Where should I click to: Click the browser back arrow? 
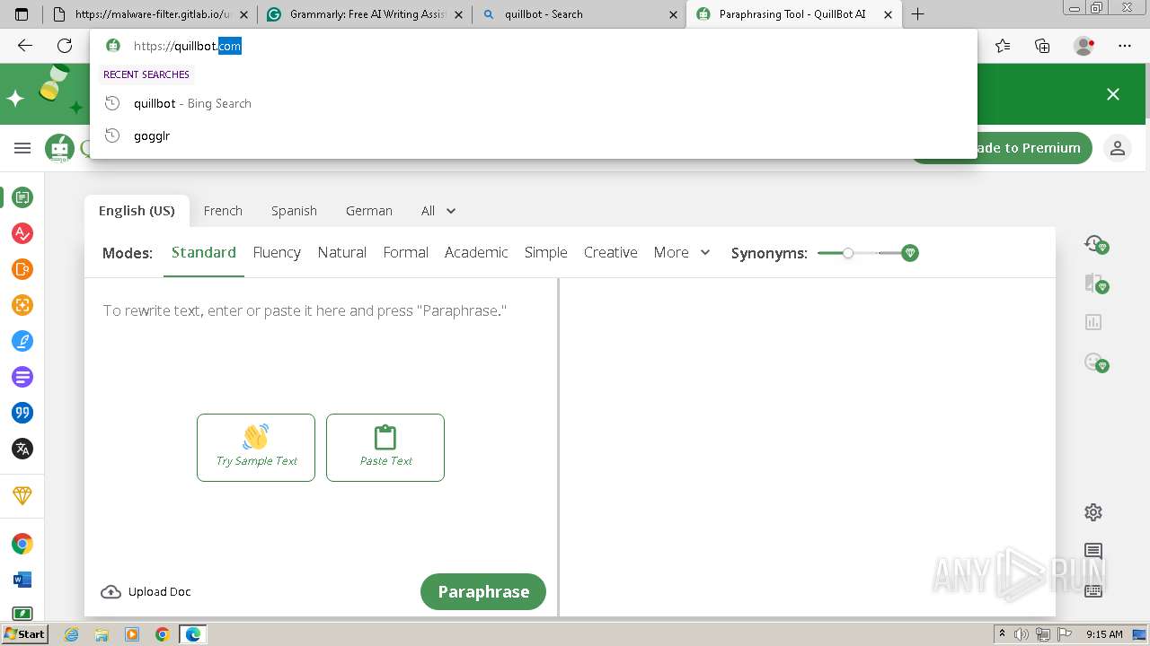tap(25, 46)
